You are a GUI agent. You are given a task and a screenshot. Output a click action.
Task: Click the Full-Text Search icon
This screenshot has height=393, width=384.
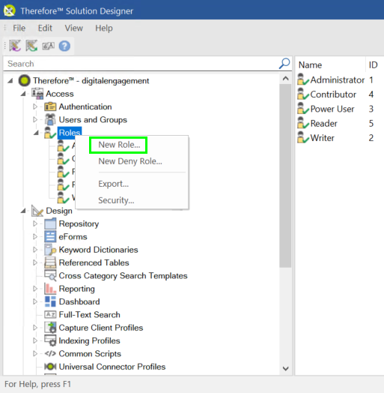tap(50, 314)
